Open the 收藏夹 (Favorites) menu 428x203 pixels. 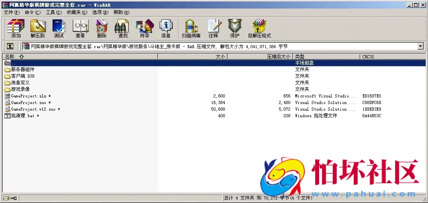(x=77, y=12)
